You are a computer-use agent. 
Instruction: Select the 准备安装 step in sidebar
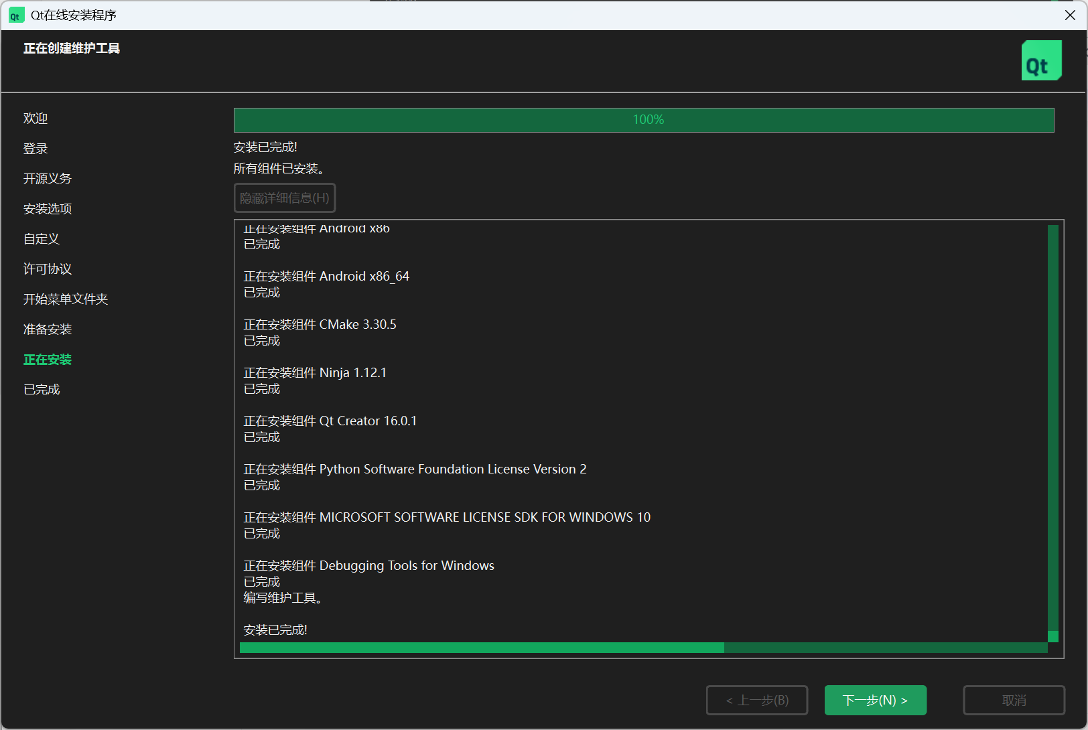48,330
